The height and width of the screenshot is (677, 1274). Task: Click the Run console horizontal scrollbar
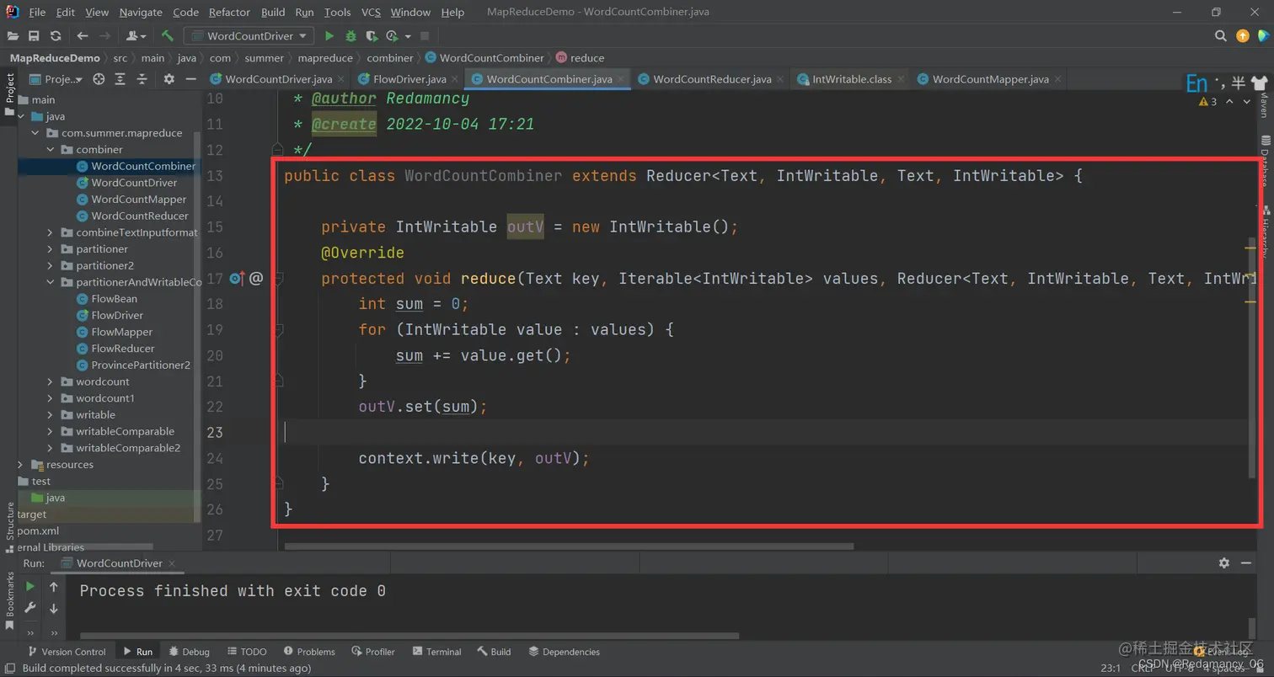[409, 636]
